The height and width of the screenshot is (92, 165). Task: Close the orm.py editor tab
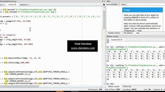point(15,5)
